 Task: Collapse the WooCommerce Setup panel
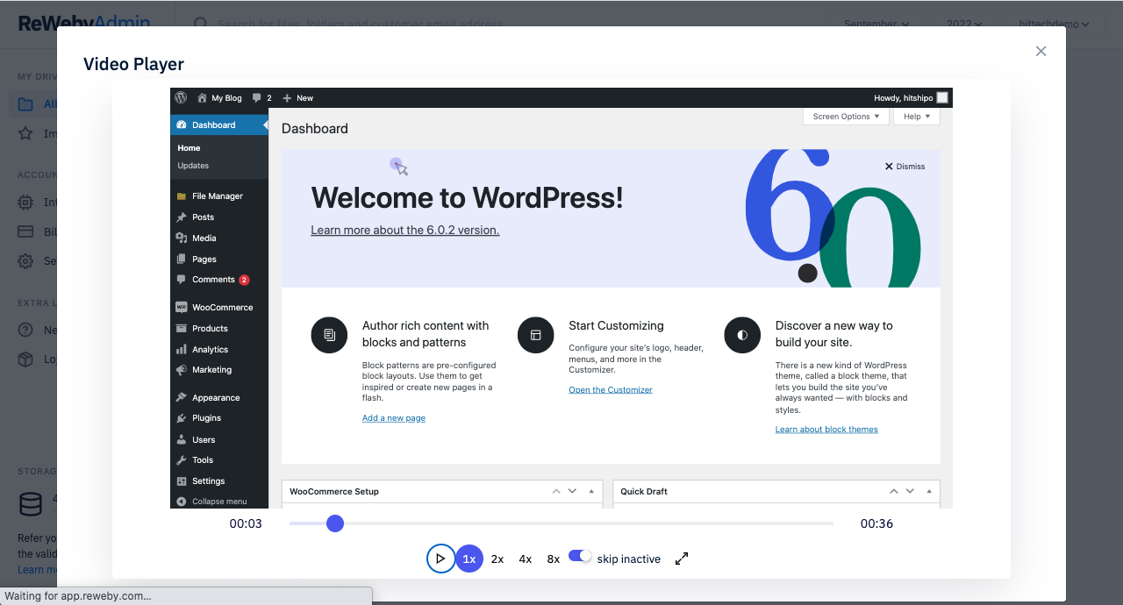point(591,492)
